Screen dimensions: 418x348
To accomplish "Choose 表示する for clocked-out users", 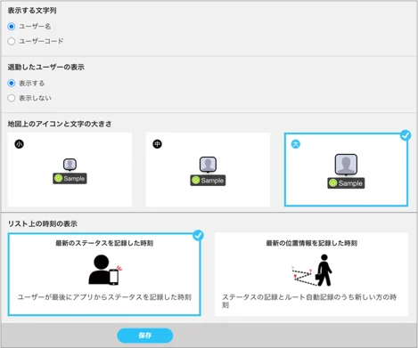I will (12, 83).
